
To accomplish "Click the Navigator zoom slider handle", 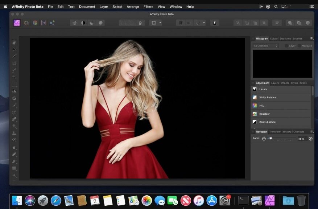I will click(x=270, y=139).
